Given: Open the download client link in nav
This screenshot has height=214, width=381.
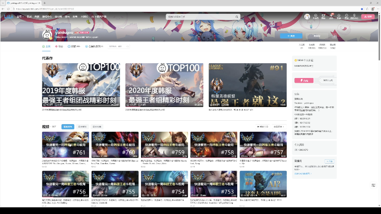Looking at the screenshot, I should pos(99,17).
